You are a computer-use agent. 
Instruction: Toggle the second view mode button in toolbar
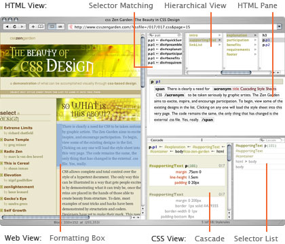60,26
